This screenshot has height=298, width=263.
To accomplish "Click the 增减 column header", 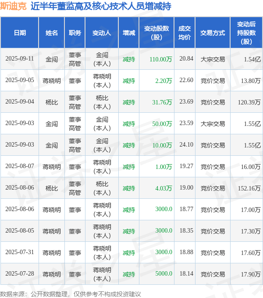I will (129, 32).
